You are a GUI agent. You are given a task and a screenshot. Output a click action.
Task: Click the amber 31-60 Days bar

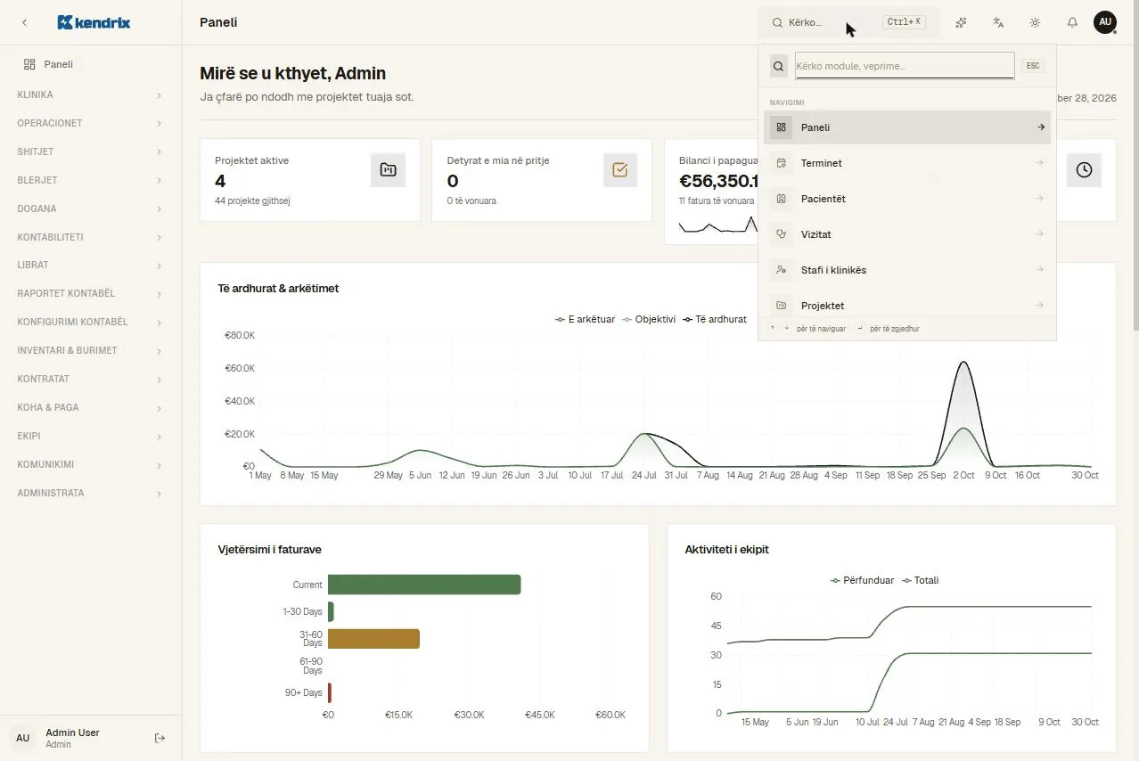373,639
